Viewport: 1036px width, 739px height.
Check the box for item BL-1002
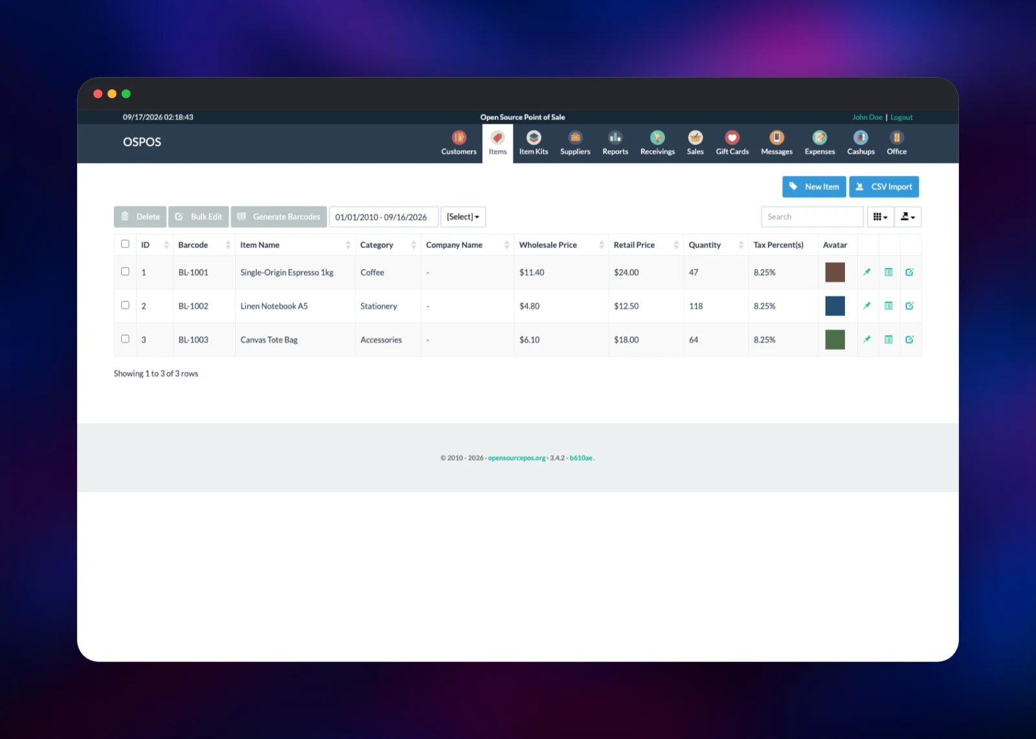click(x=125, y=305)
